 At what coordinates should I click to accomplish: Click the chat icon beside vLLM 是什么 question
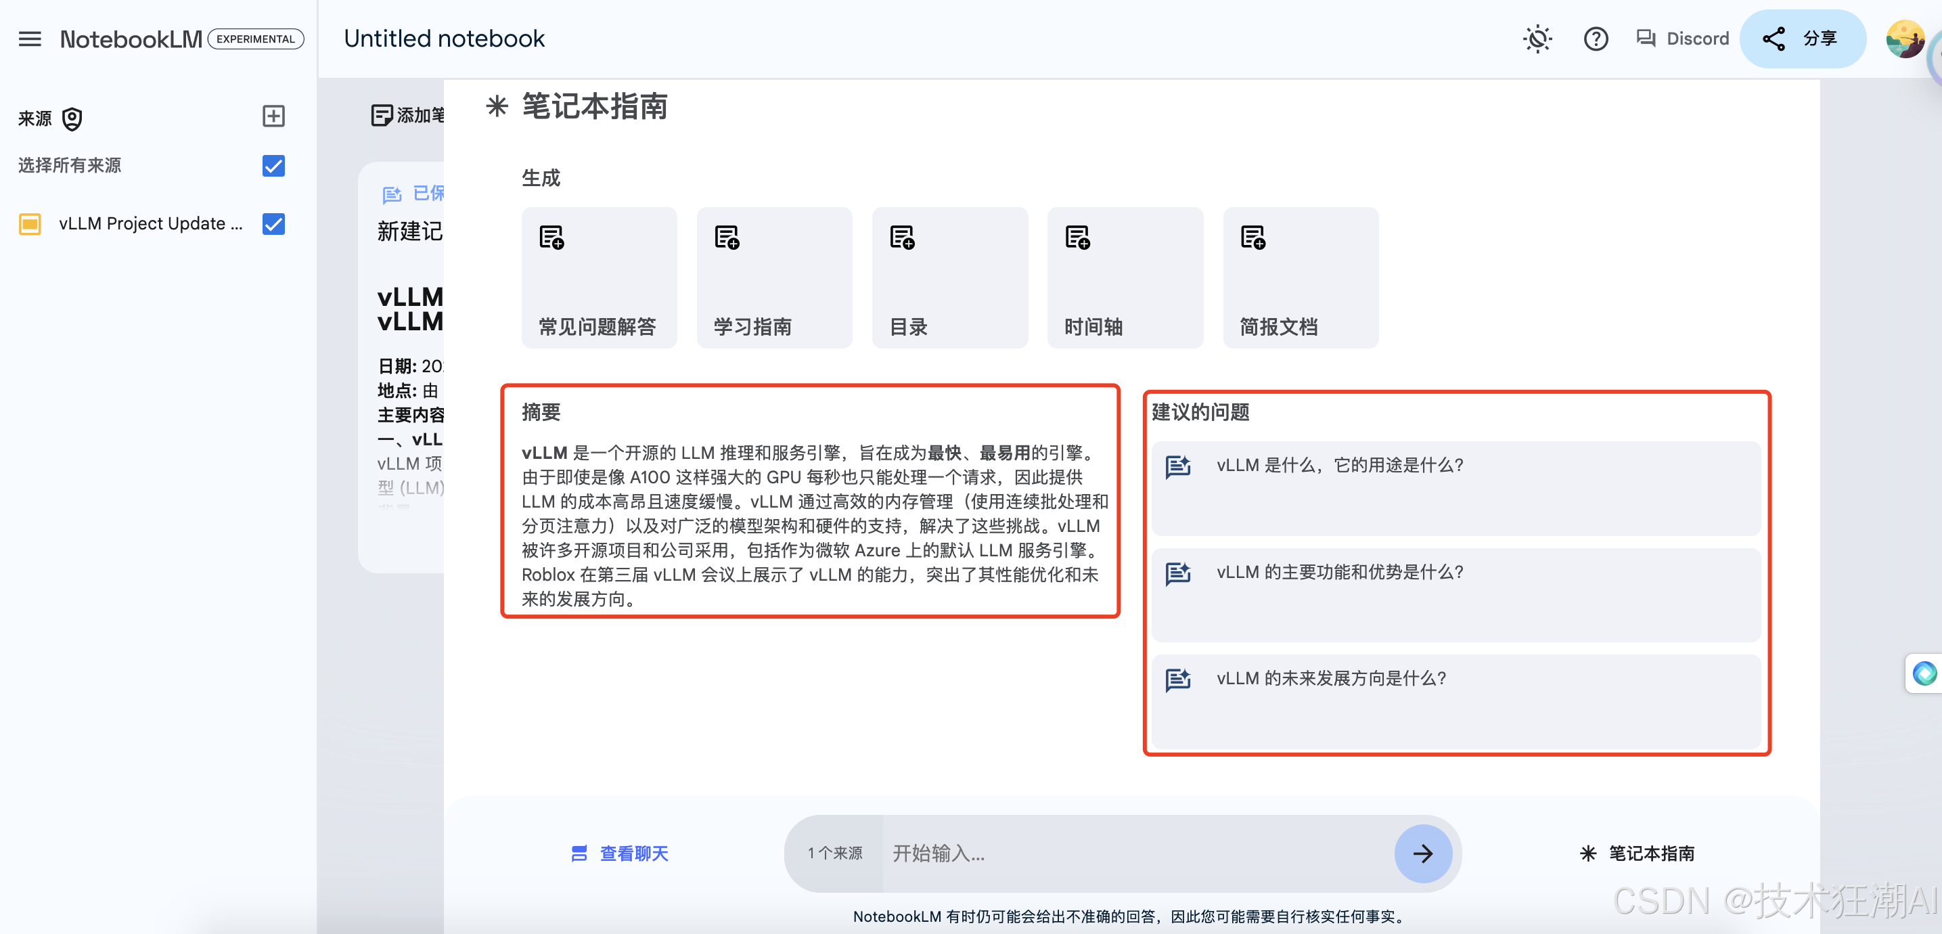coord(1177,466)
